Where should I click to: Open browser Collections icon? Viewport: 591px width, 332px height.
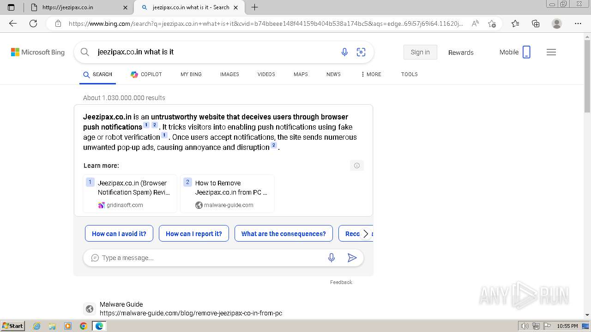(x=536, y=24)
